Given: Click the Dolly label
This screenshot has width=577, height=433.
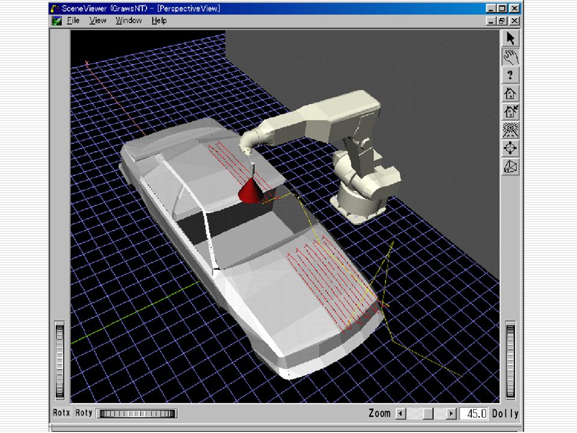Looking at the screenshot, I should click(x=505, y=414).
